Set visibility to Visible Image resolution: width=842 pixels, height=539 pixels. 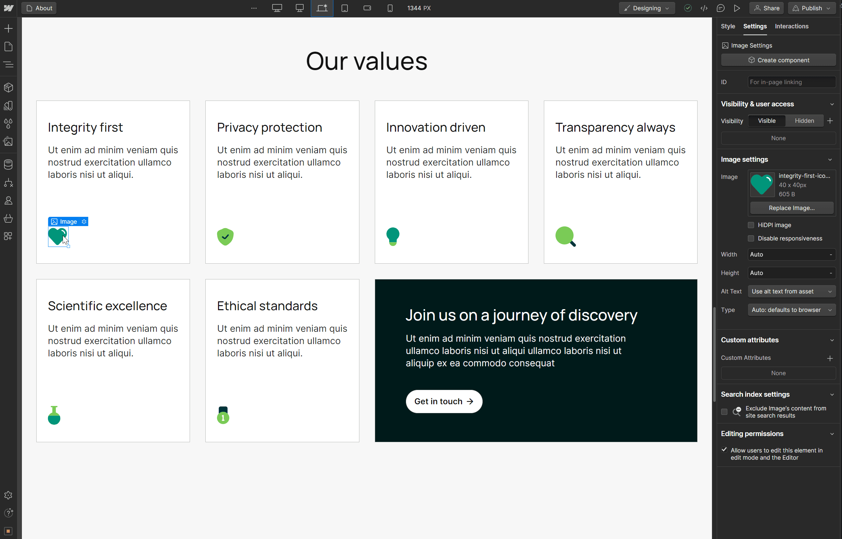point(767,121)
